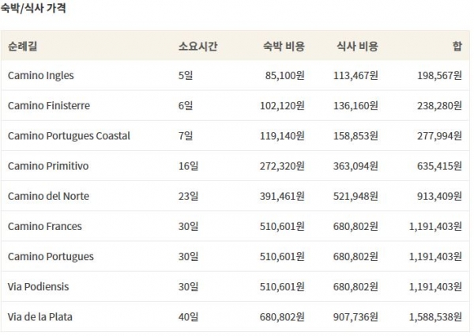Image resolution: width=474 pixels, height=336 pixels.
Task: Select the Via Podiensis route name
Action: point(39,286)
